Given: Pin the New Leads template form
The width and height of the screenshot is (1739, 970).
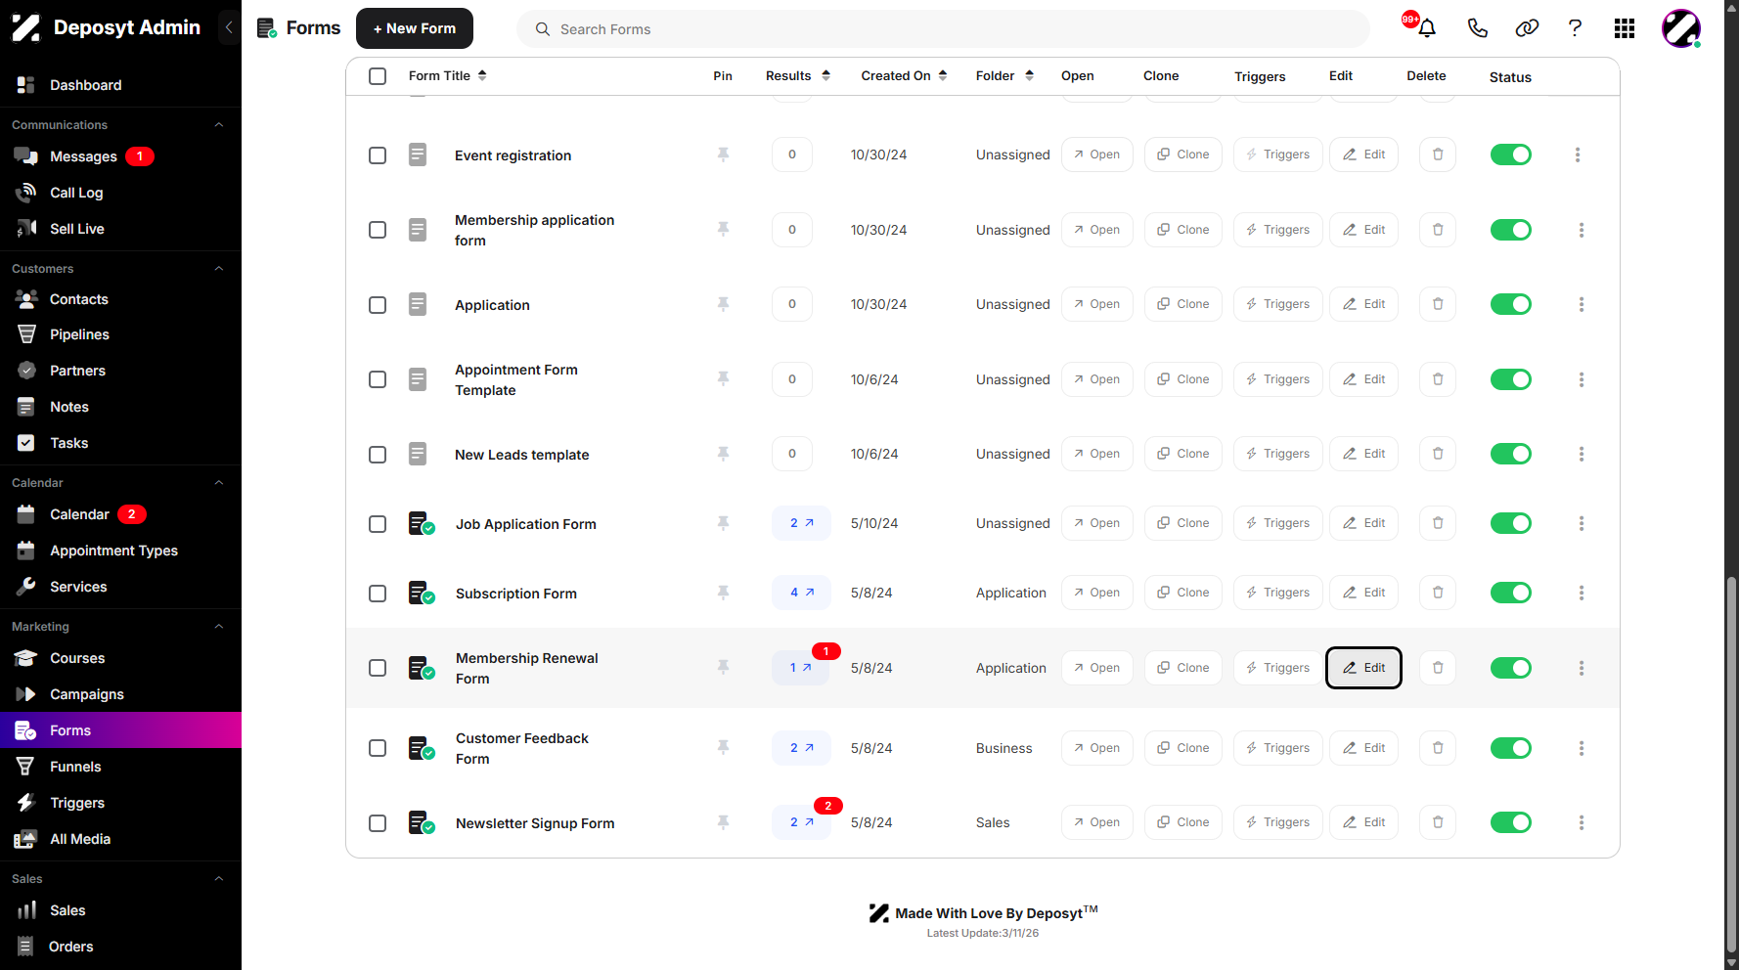Looking at the screenshot, I should [723, 454].
